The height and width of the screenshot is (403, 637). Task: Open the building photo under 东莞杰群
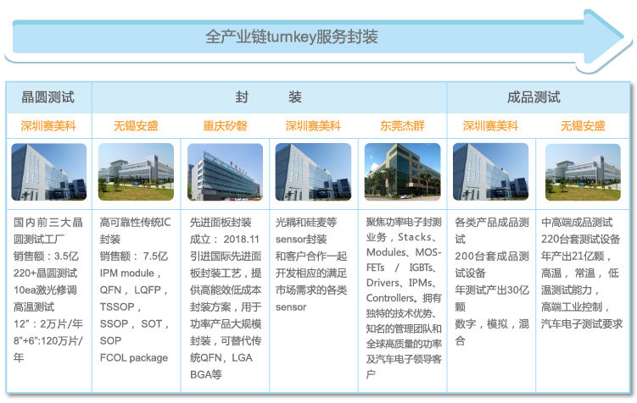402,172
